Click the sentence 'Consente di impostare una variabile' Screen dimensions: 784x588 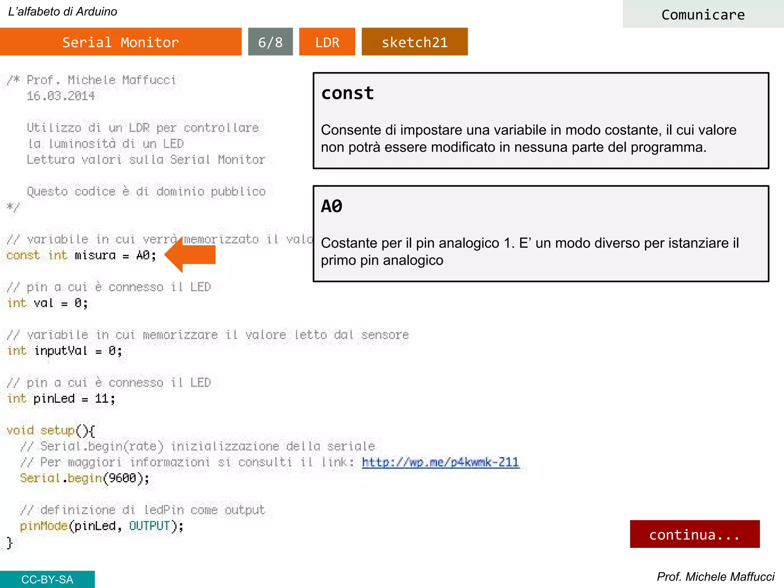click(x=434, y=130)
